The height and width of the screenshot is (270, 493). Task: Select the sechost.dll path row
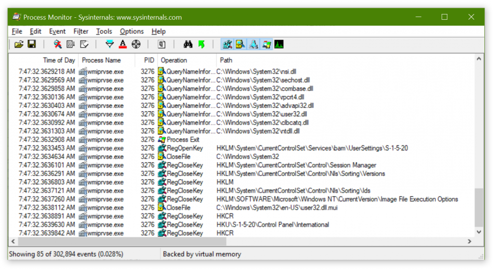(241, 80)
